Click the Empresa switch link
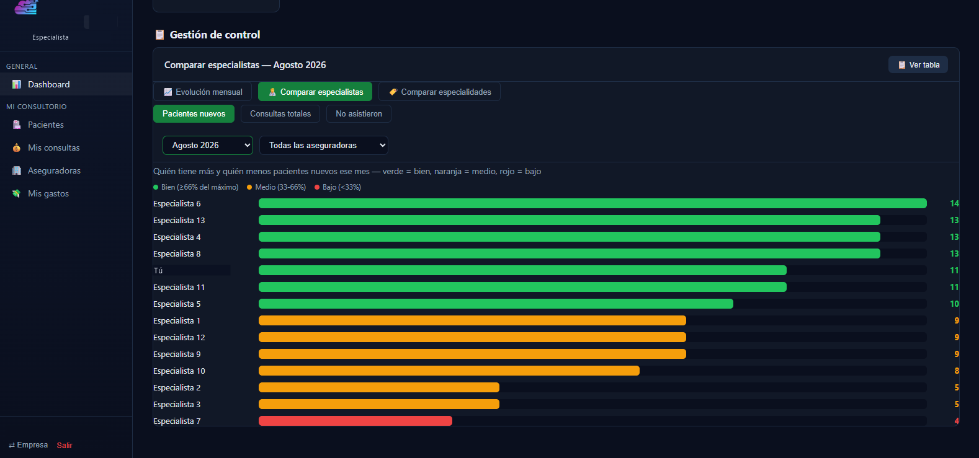The image size is (979, 458). 28,445
